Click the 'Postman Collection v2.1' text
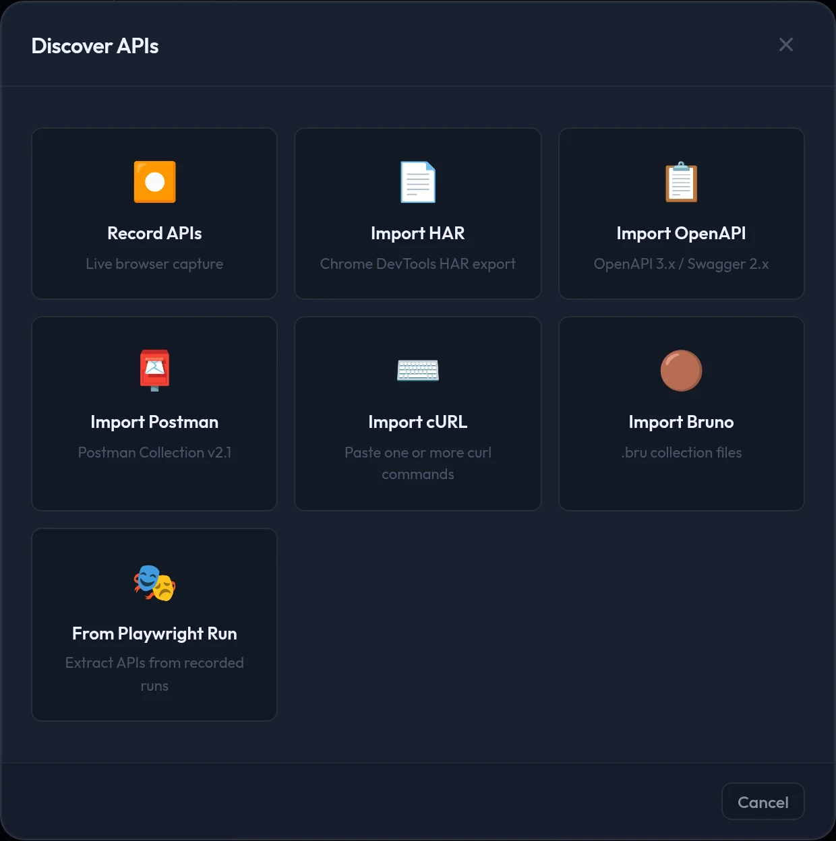 tap(154, 453)
